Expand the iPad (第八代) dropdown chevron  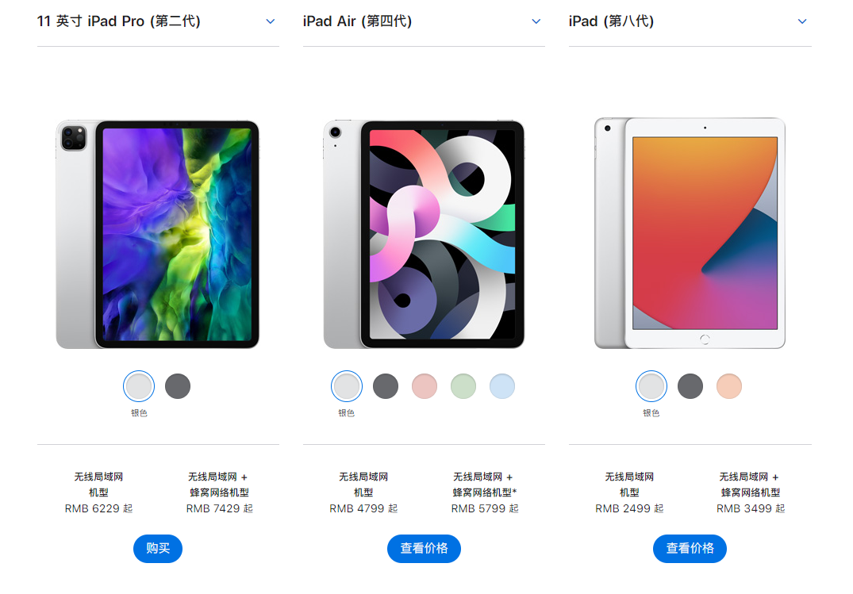click(x=802, y=21)
